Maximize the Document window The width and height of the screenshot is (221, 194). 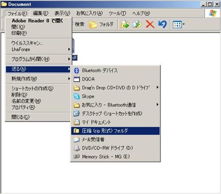210,4
